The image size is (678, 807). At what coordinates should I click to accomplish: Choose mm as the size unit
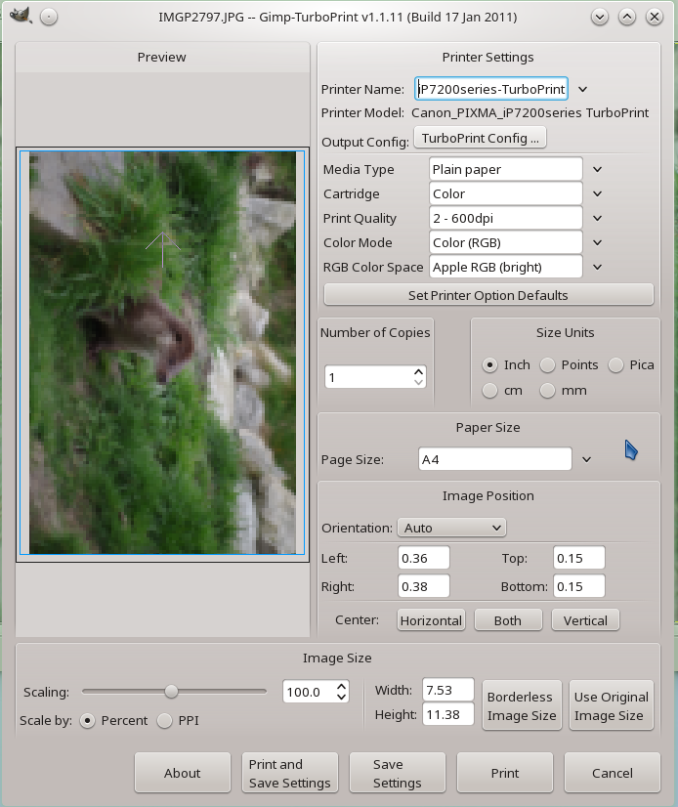(x=547, y=391)
